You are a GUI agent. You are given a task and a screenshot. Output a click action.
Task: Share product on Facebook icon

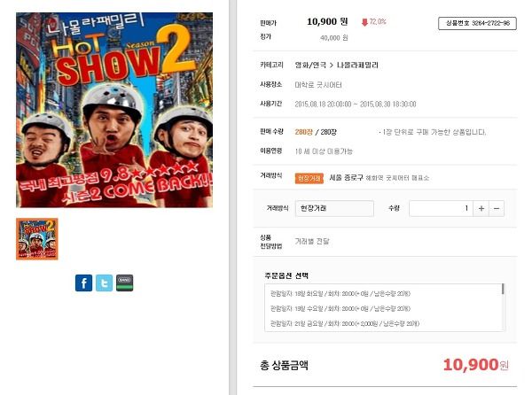83,283
